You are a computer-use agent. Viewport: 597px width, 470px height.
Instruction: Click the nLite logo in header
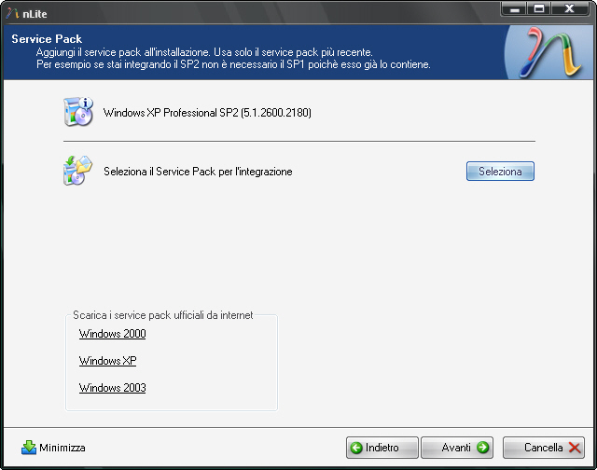(x=550, y=52)
